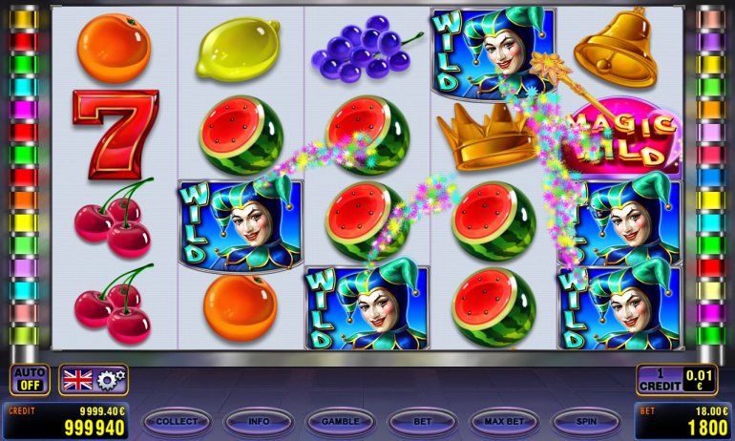Click the orange fruit in the top-left

114,48
